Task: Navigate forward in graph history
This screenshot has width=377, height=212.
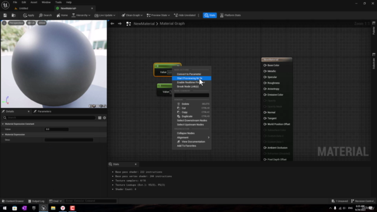Action: (x=120, y=24)
